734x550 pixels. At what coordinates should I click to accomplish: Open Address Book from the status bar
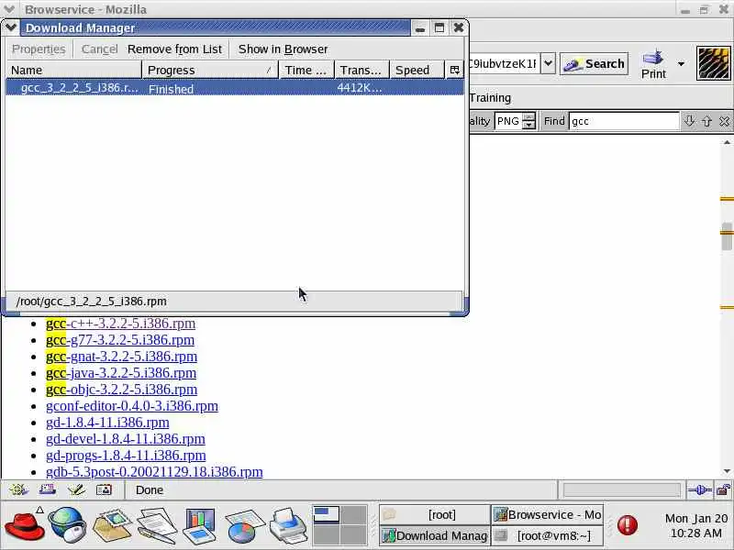click(104, 489)
